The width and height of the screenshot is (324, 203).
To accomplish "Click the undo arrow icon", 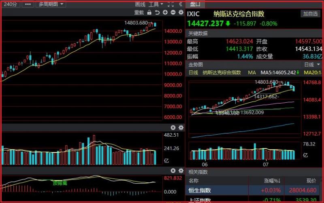I will click(157, 13).
